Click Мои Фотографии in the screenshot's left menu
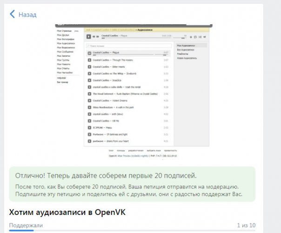281x233 pixels. point(66,39)
